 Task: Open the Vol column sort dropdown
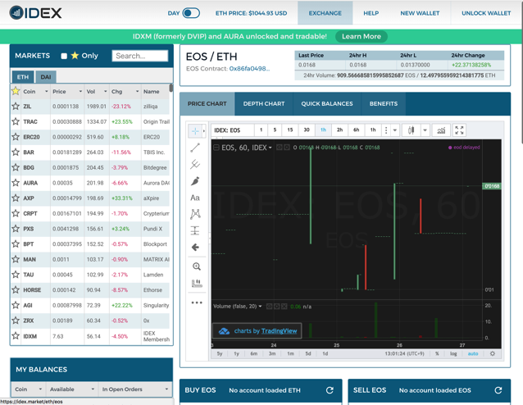(106, 91)
